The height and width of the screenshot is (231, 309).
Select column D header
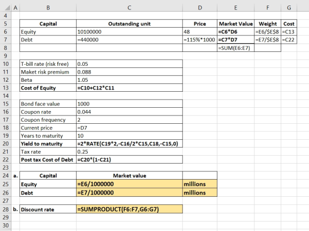(200, 8)
